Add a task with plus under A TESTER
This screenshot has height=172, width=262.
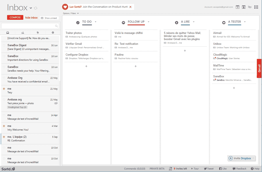[234, 88]
